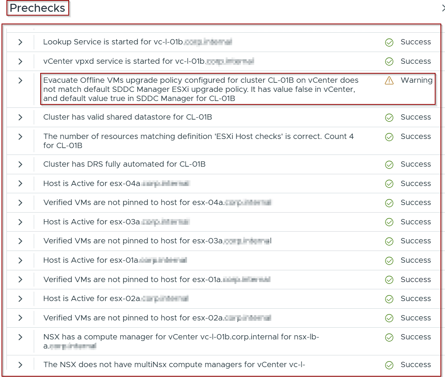Click success icon for ESXi Host checks count
The height and width of the screenshot is (377, 445).
coord(389,137)
